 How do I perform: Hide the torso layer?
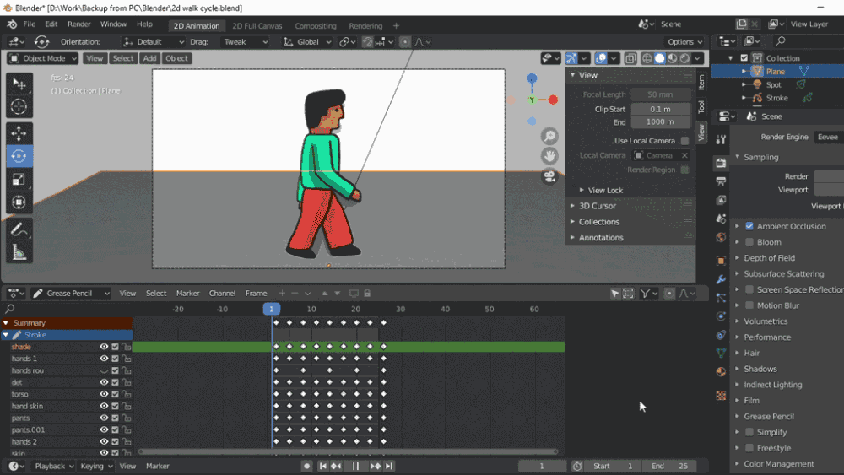[x=104, y=394]
